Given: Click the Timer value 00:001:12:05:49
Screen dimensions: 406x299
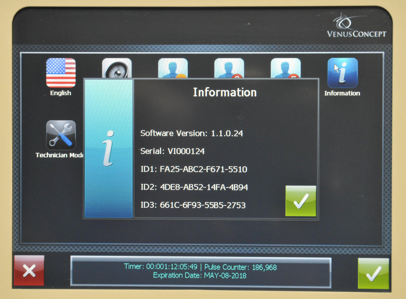Looking at the screenshot, I should [x=172, y=266].
